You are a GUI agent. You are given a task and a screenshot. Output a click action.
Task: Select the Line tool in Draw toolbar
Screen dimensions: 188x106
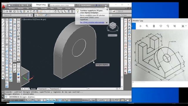pos(3,20)
